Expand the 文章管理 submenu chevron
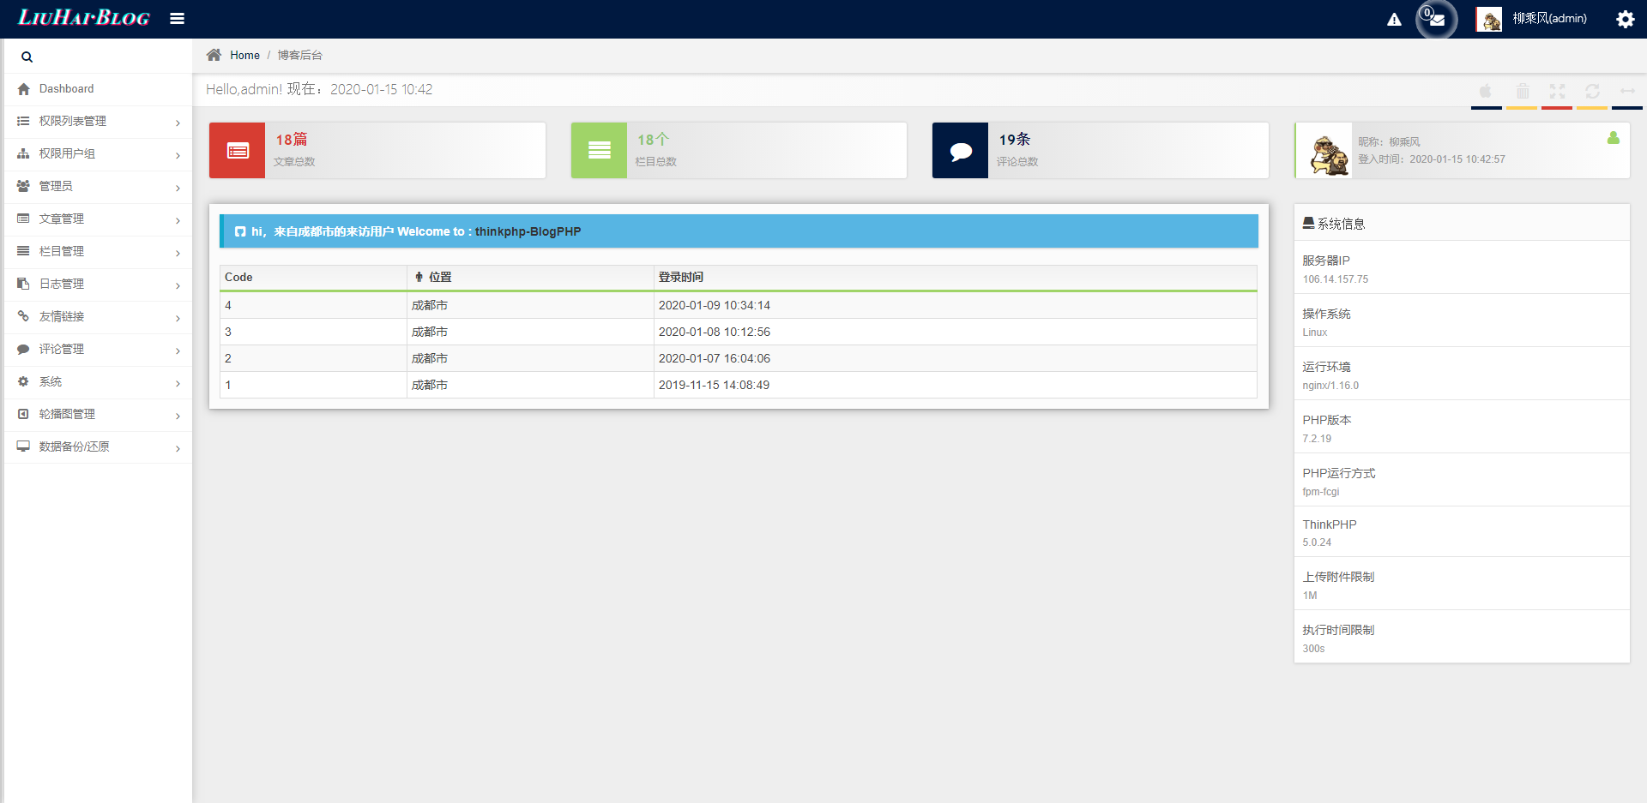The image size is (1647, 803). (x=178, y=221)
